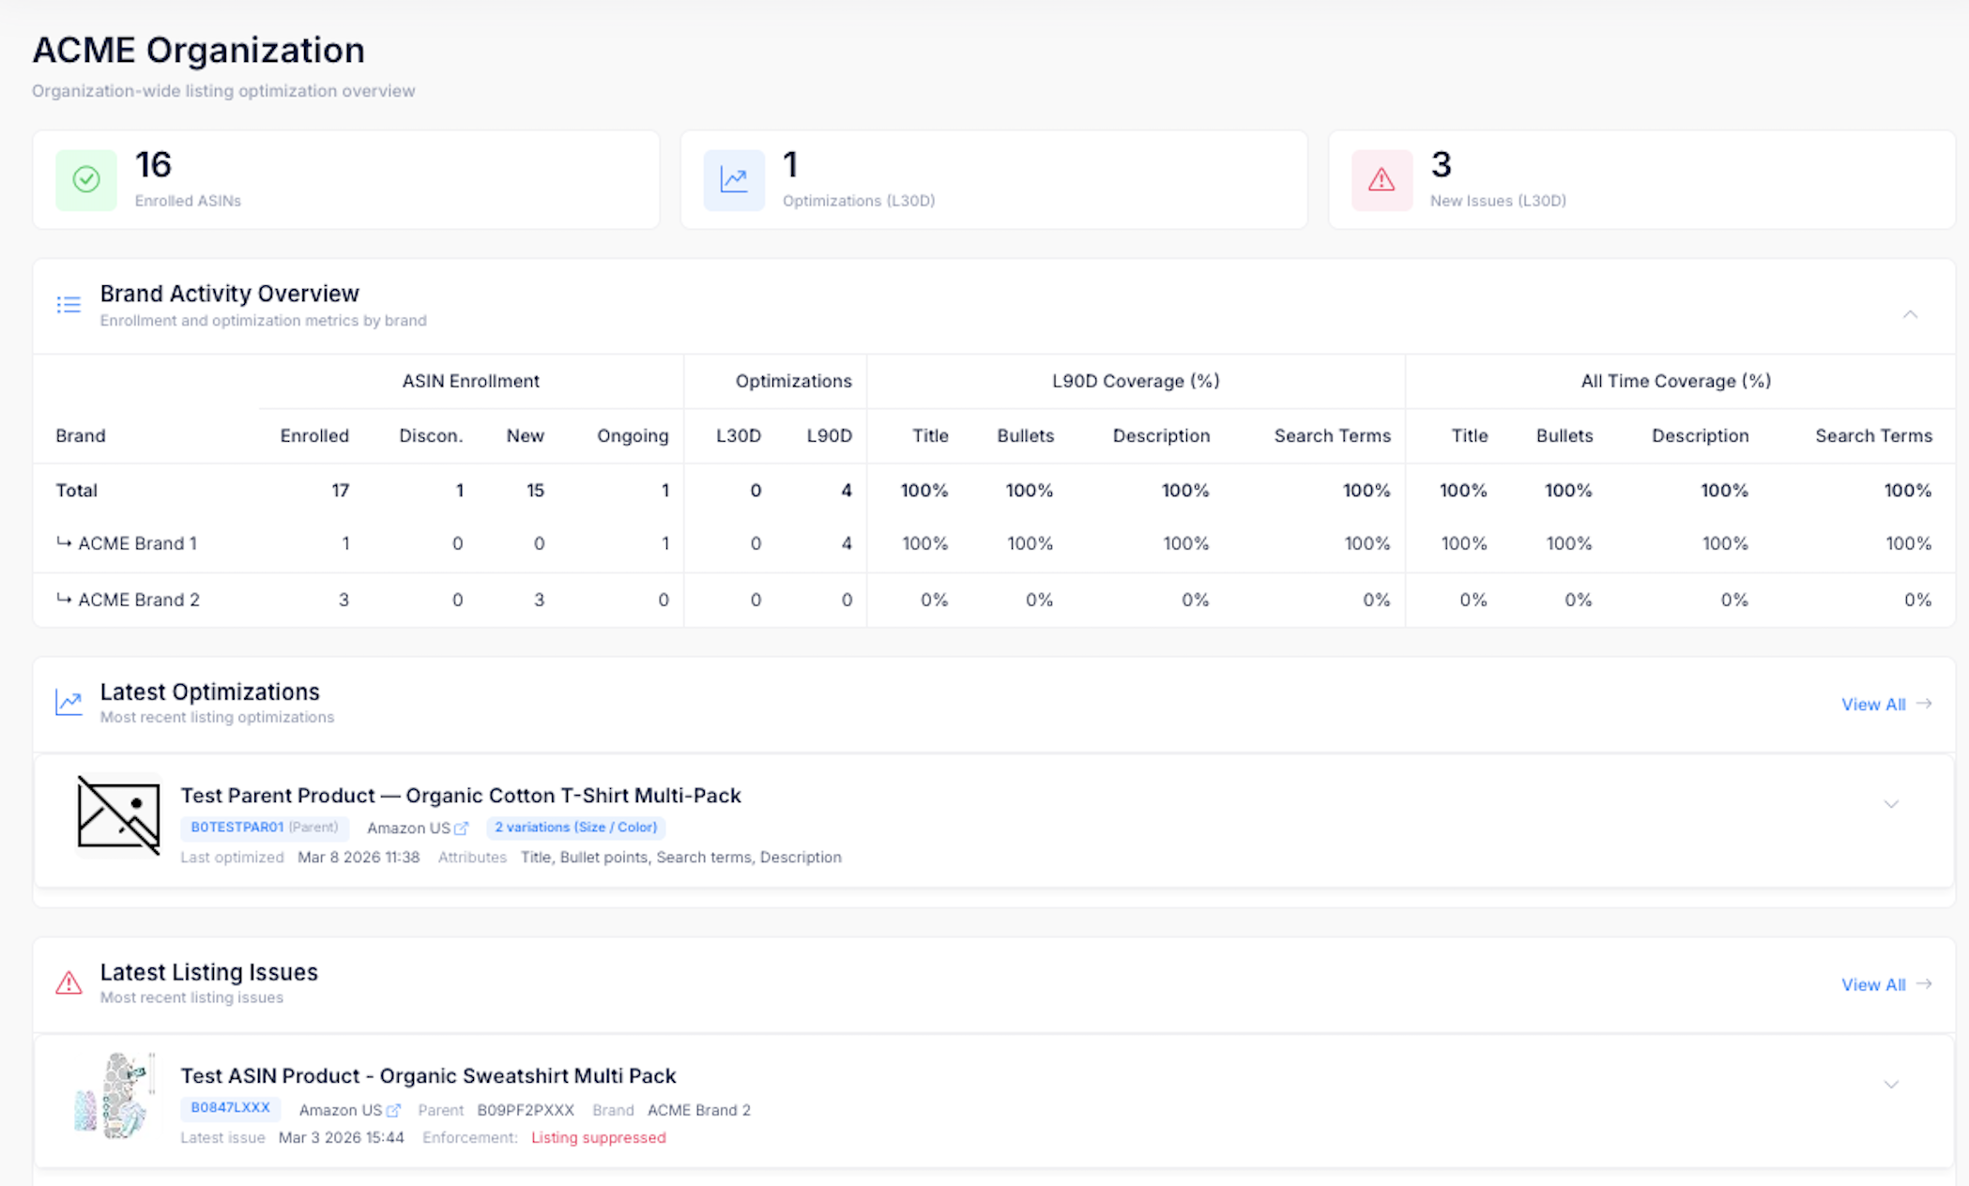Click the Listing suppressed enforcement label
Screen dimensions: 1969x1186
[599, 1137]
